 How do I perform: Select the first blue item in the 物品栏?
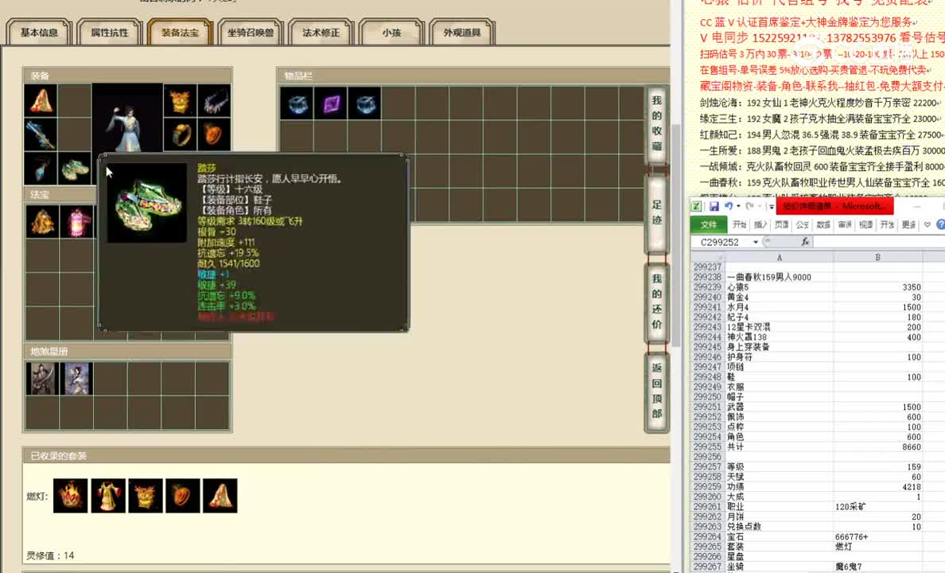(296, 103)
